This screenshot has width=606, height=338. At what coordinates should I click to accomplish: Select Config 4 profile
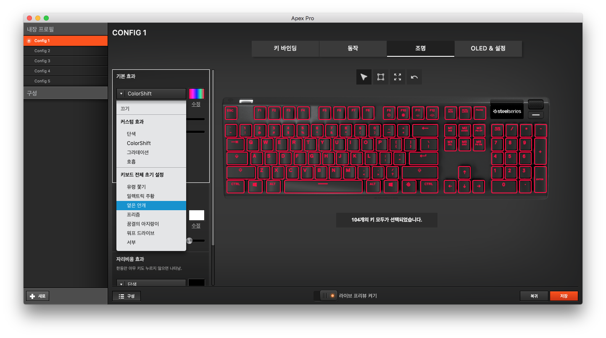pyautogui.click(x=66, y=71)
